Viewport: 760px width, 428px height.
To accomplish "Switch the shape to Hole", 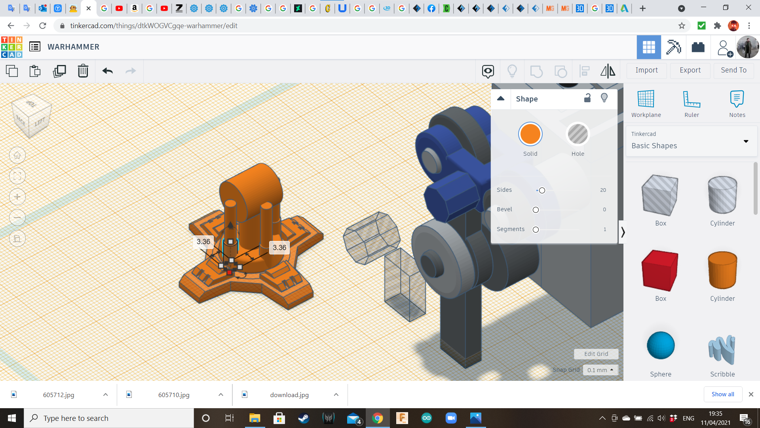I will point(578,134).
